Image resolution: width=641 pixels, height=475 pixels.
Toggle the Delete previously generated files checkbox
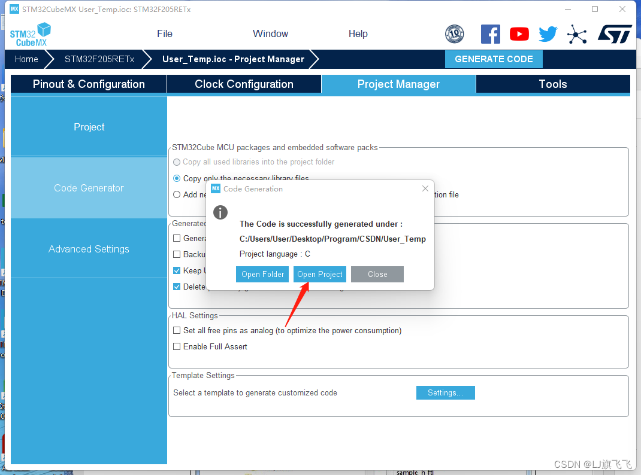click(177, 287)
